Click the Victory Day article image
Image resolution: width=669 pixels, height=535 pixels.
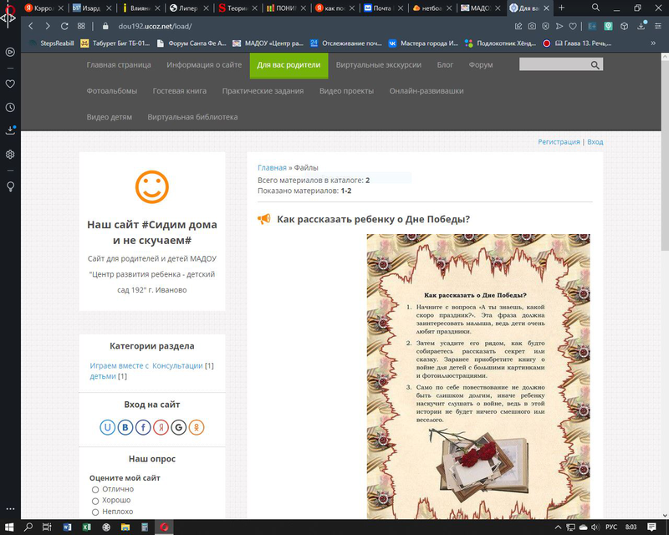point(477,376)
